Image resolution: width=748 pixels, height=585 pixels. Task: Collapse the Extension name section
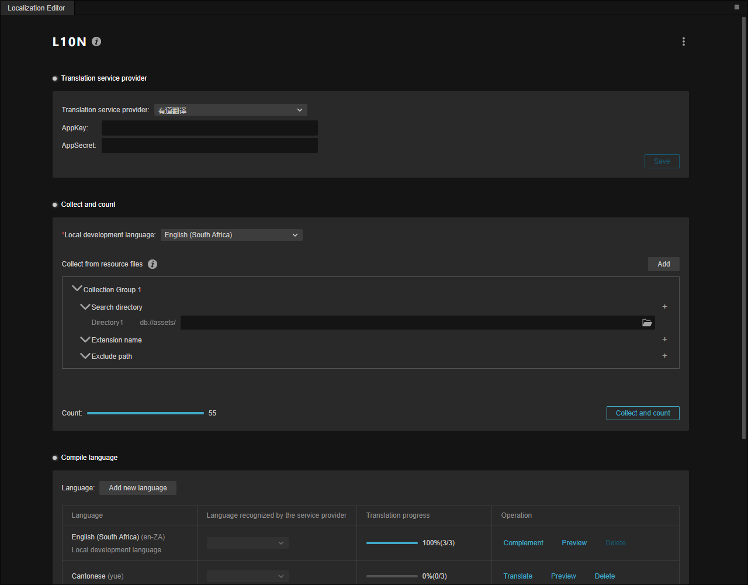pos(85,340)
